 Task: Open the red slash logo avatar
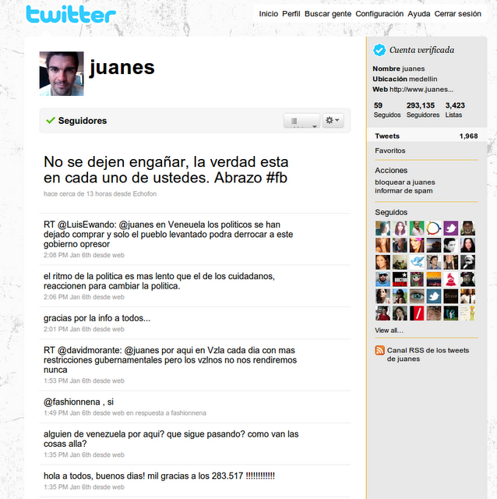417,313
